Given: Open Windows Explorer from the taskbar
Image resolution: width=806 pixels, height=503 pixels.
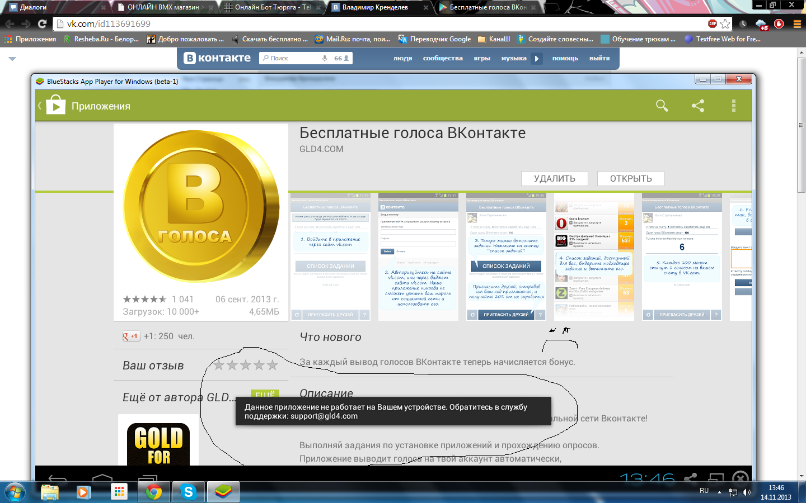Looking at the screenshot, I should [x=50, y=492].
